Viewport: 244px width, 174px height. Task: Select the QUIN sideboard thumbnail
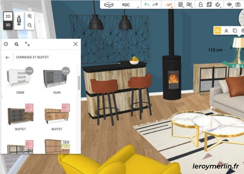tap(56, 78)
